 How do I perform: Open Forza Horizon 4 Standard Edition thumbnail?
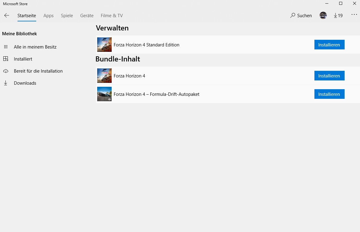coord(104,45)
